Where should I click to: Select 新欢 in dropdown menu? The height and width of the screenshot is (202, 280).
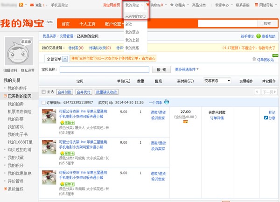point(129,24)
